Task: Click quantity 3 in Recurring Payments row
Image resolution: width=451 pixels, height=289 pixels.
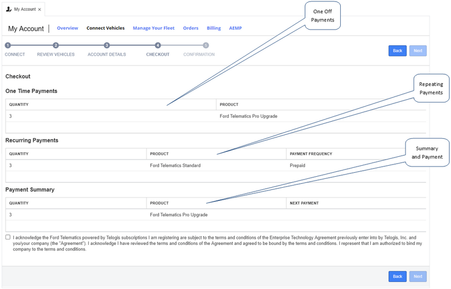Action: tap(10, 166)
